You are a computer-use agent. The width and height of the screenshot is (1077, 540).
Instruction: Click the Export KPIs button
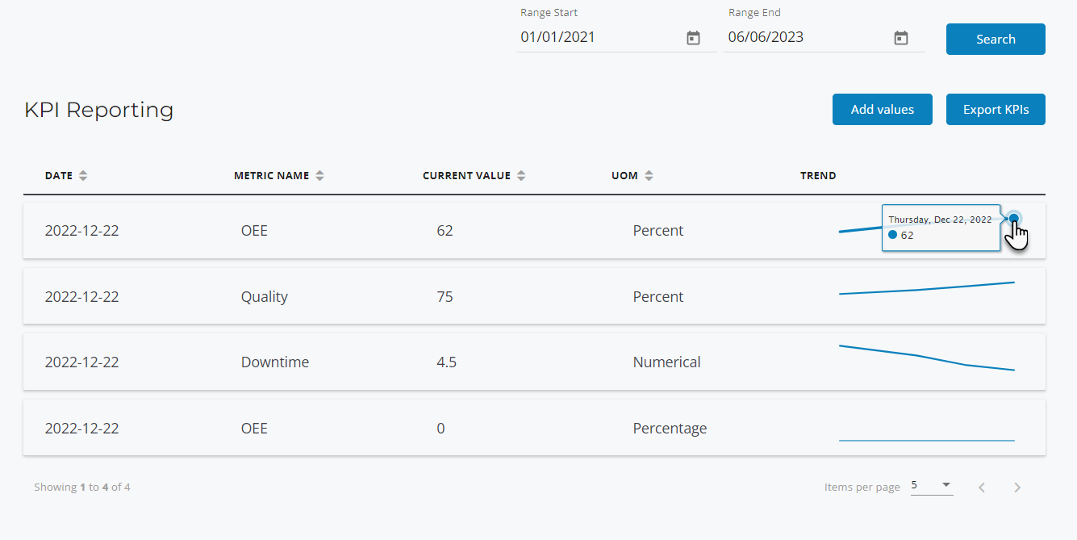pyautogui.click(x=996, y=109)
